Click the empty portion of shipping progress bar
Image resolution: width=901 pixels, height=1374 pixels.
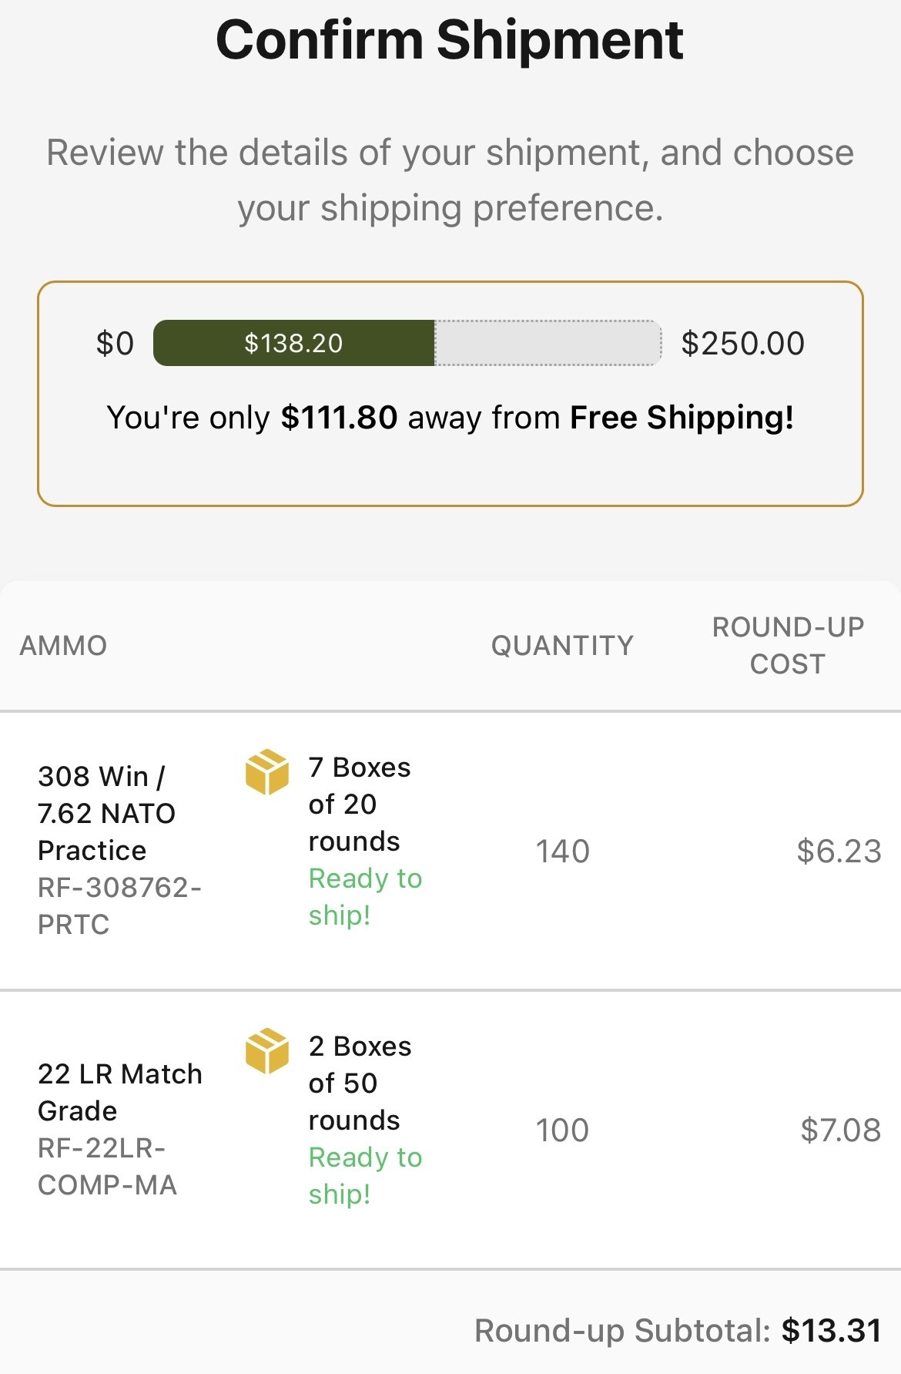point(548,343)
